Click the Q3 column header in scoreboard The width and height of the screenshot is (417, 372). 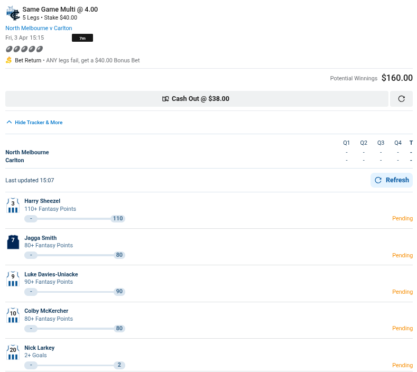click(381, 143)
